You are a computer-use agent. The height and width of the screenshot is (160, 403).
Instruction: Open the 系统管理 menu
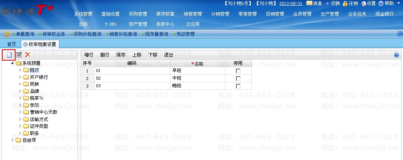click(x=83, y=14)
